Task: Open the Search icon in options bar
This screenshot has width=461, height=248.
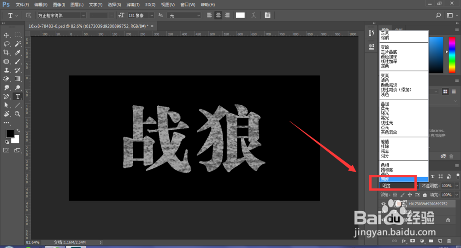Action: [x=438, y=15]
